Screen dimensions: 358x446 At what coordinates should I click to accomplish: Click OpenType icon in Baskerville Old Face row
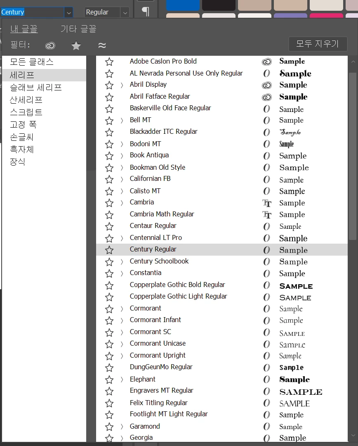click(x=266, y=109)
